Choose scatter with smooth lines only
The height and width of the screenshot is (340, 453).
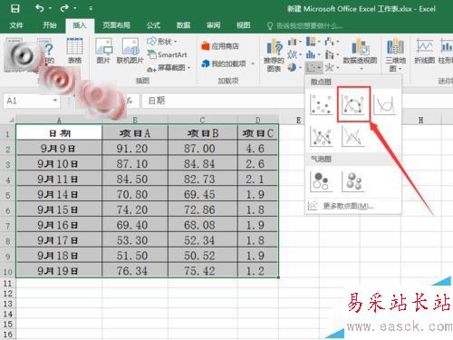coord(384,104)
